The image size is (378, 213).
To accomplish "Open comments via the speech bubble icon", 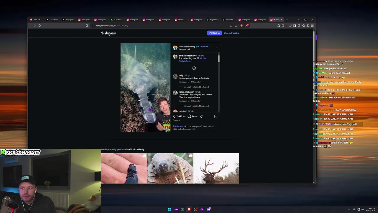I will click(x=189, y=116).
